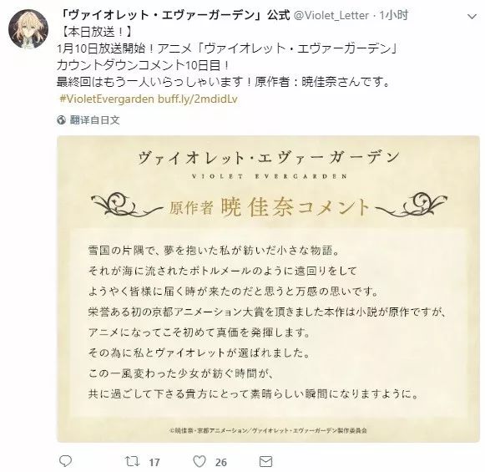Click the retweet arrows icon
This screenshot has width=485, height=472.
click(x=133, y=461)
